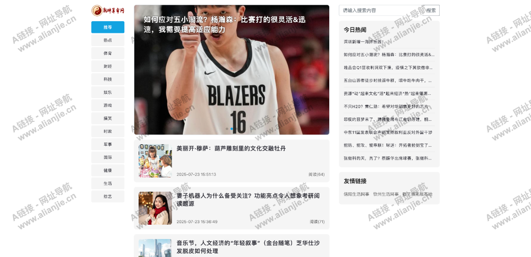Open the 健康 category
The height and width of the screenshot is (257, 531).
pos(108,171)
